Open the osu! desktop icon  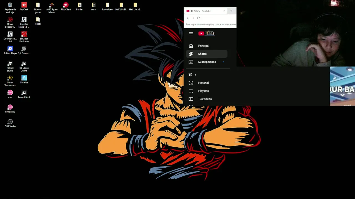point(10,94)
